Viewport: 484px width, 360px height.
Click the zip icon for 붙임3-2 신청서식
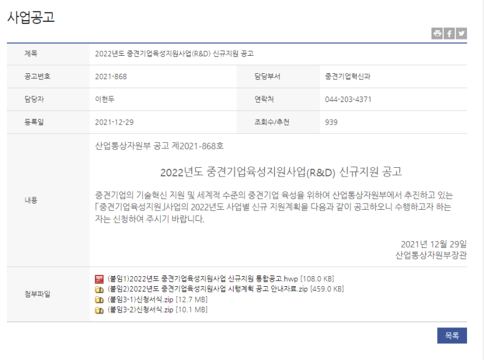click(99, 310)
